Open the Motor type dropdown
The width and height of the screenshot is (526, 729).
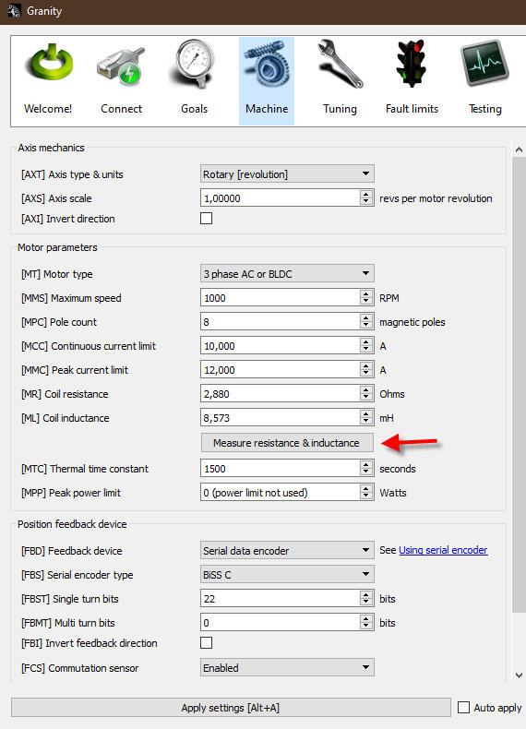(287, 273)
